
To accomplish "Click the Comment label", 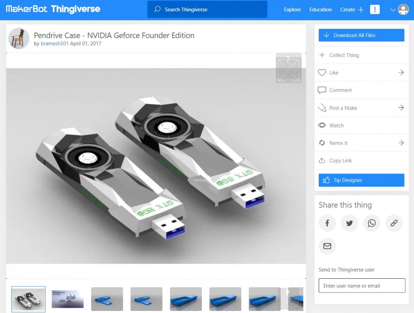I will pyautogui.click(x=341, y=90).
